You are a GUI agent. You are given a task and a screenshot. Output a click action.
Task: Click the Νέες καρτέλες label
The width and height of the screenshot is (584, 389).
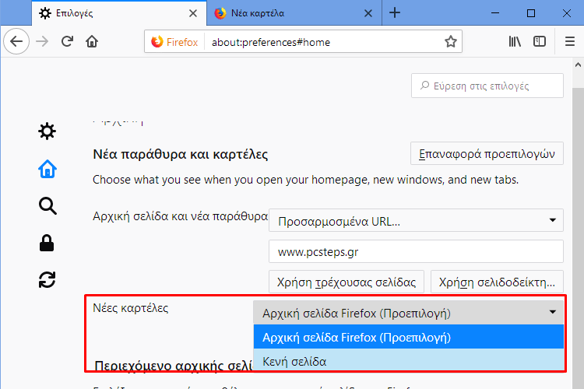[x=130, y=308]
